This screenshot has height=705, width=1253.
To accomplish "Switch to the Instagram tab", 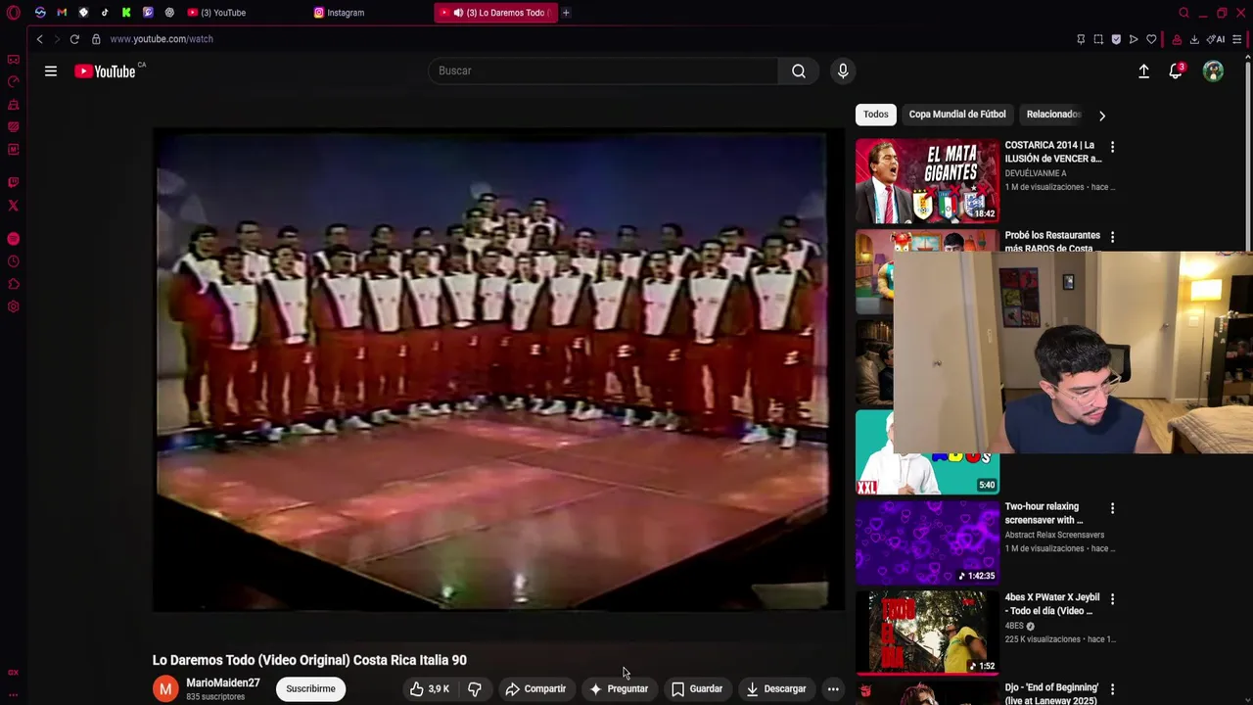I will 340,13.
